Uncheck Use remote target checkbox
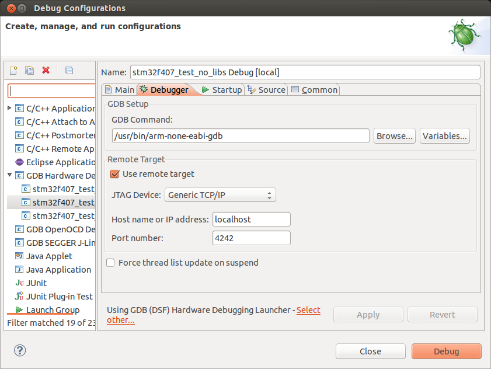 pyautogui.click(x=115, y=174)
